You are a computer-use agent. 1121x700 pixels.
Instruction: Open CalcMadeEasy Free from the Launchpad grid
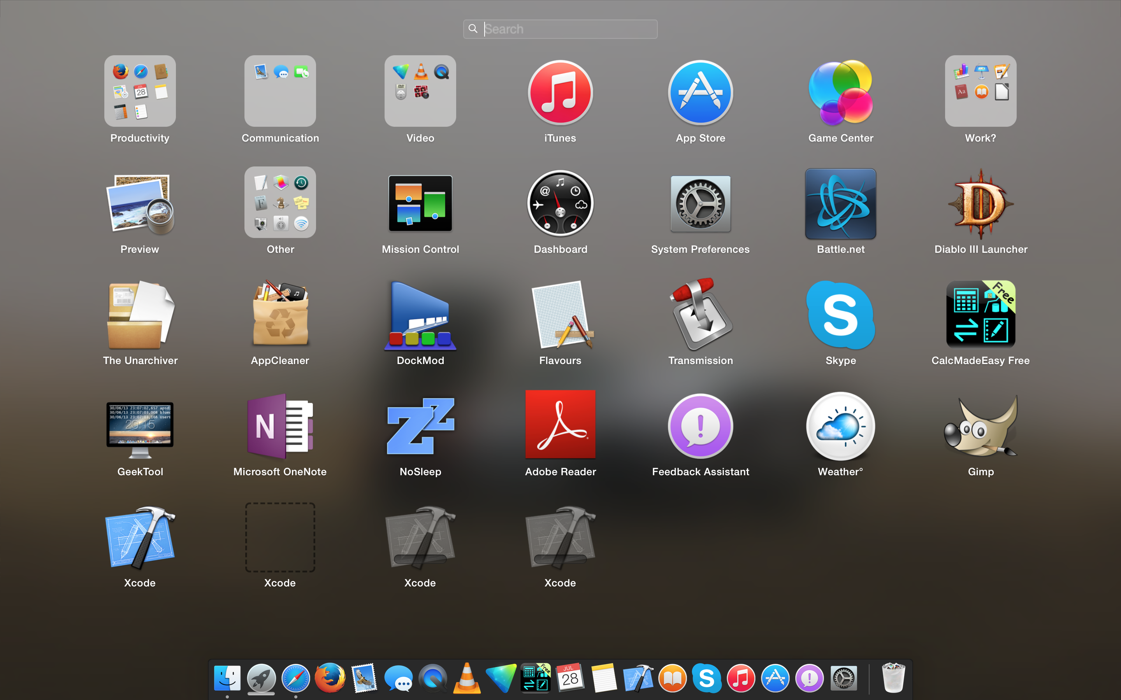pyautogui.click(x=980, y=314)
